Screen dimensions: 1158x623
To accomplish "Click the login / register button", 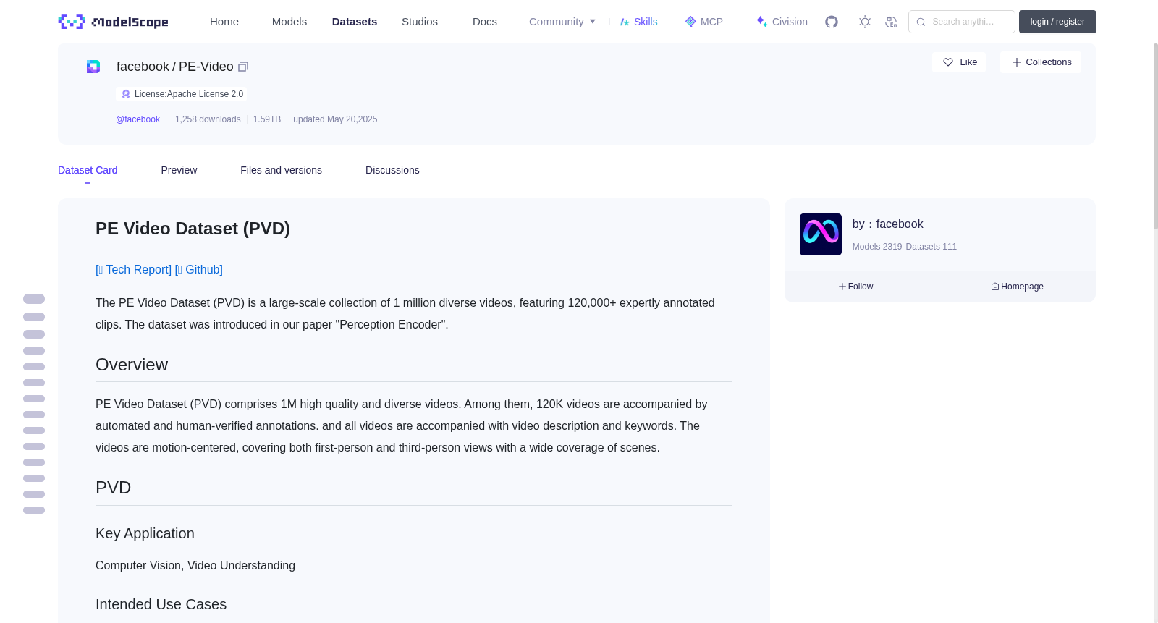I will coord(1057,22).
